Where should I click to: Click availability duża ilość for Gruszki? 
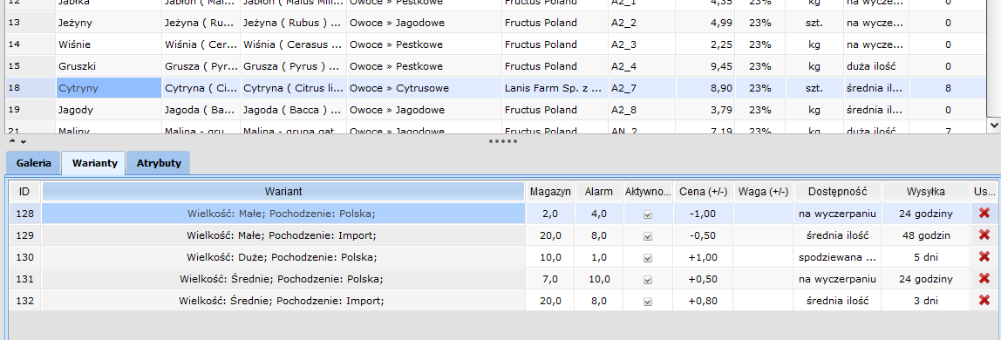pos(875,66)
